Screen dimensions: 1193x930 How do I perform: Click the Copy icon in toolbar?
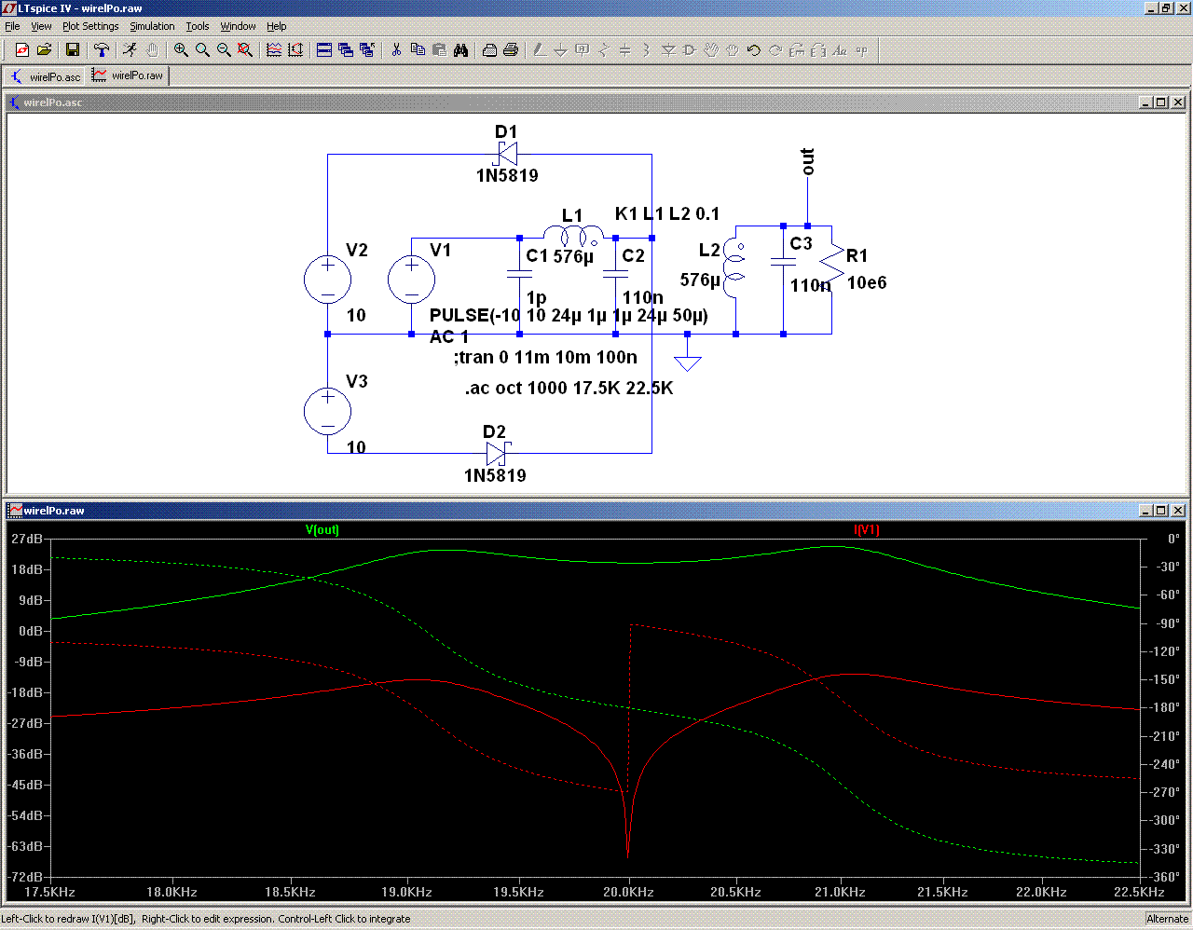pyautogui.click(x=418, y=50)
